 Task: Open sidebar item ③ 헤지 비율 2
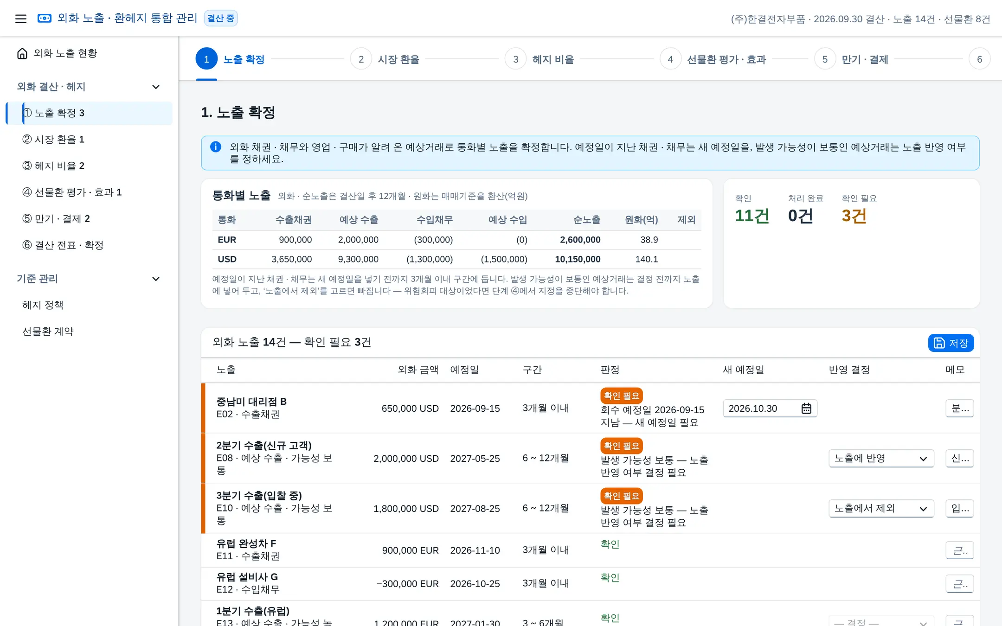[89, 166]
